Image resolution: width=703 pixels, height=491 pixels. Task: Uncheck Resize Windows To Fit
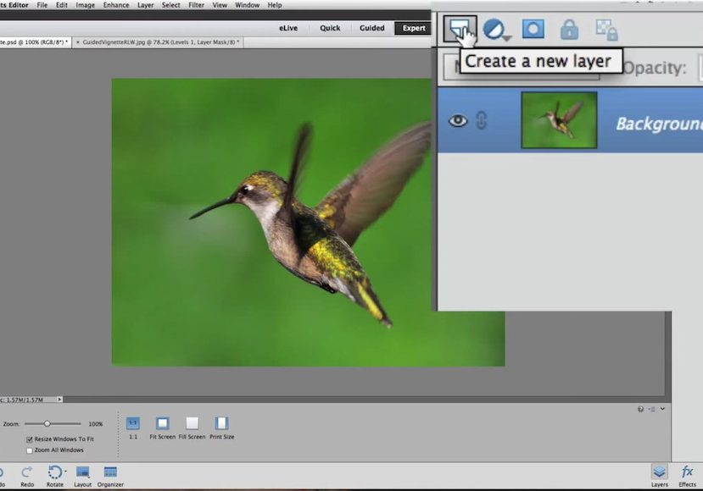(x=30, y=439)
